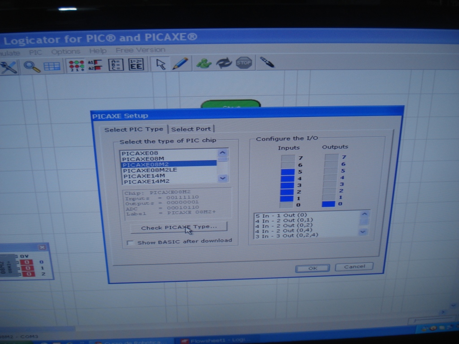The width and height of the screenshot is (459, 344).
Task: Click the blue refresh arrows icon
Action: coord(224,63)
